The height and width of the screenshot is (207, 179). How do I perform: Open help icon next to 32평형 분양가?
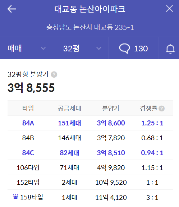[54, 75]
